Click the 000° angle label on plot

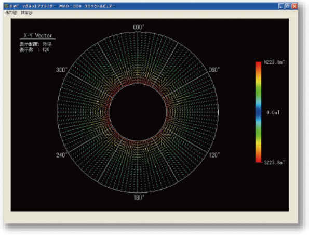coord(139,27)
